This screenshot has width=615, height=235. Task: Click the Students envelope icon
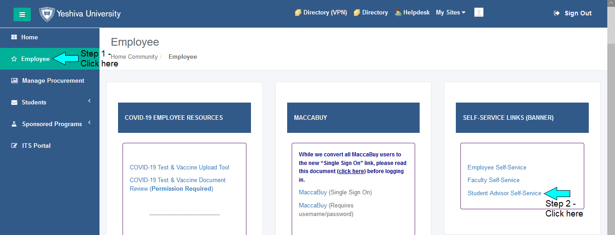click(x=14, y=103)
